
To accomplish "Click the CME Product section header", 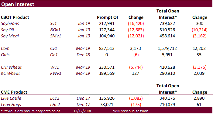I will coord(14,92).
